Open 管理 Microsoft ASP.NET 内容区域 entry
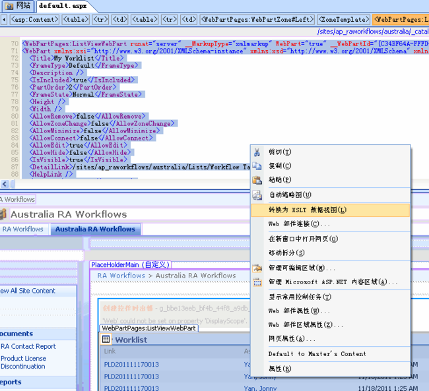The height and width of the screenshot is (391, 429). (330, 282)
